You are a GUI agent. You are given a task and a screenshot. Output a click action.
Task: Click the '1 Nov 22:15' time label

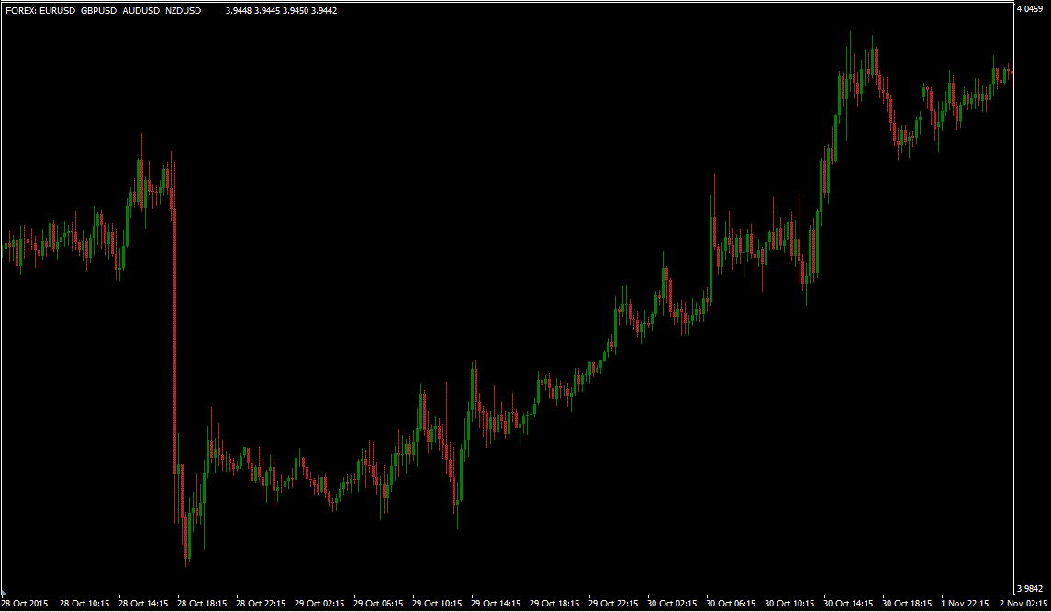[x=965, y=604]
